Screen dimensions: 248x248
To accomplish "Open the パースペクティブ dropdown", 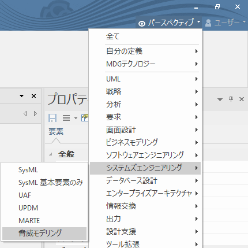I will coord(168,23).
